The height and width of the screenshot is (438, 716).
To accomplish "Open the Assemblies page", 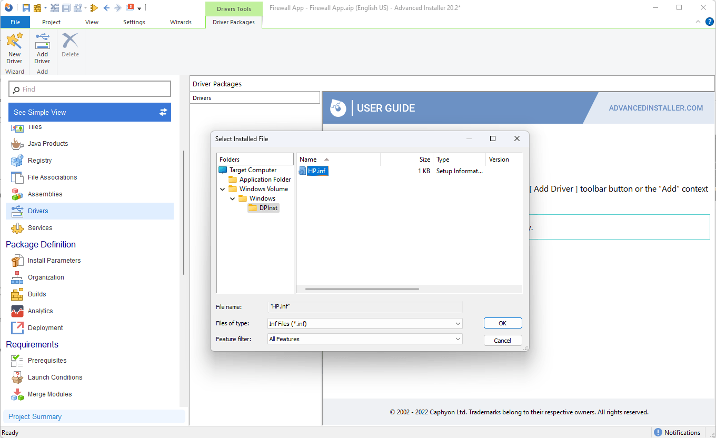I will pyautogui.click(x=45, y=194).
